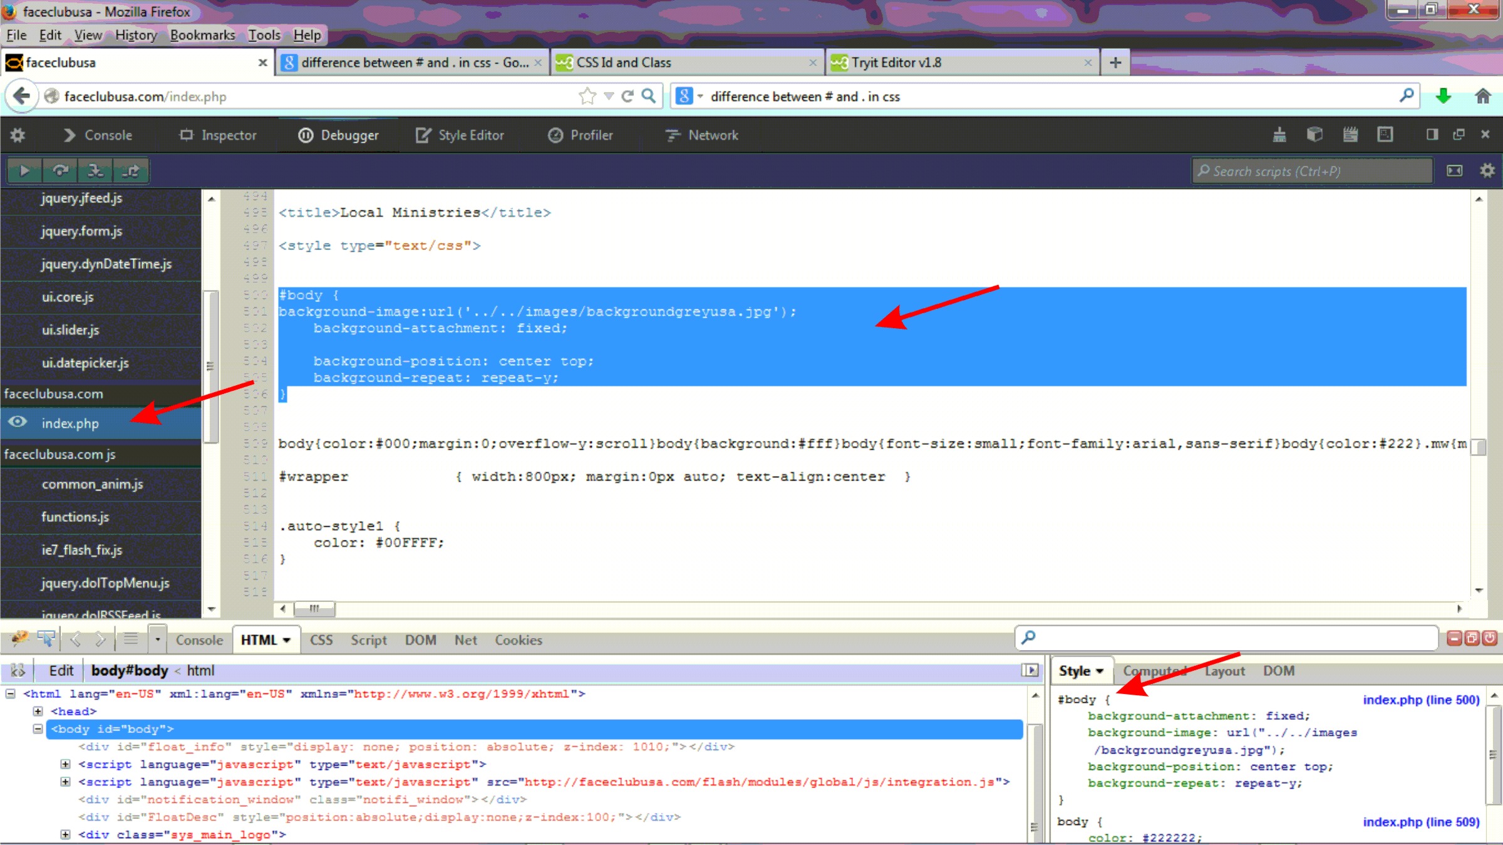The height and width of the screenshot is (845, 1503).
Task: Switch to the Style Editor tab
Action: point(460,135)
